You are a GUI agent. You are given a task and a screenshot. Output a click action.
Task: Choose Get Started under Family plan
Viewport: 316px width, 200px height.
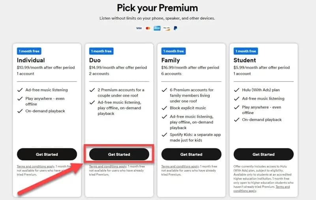tap(191, 154)
